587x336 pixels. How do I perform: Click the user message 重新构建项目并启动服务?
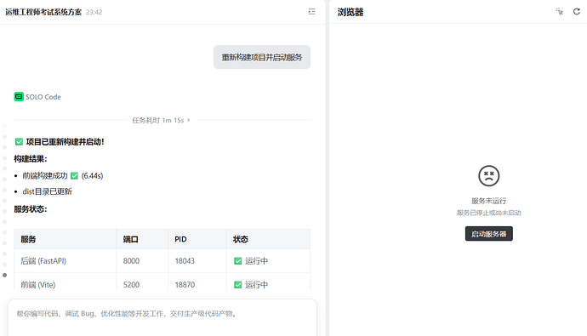(x=262, y=57)
